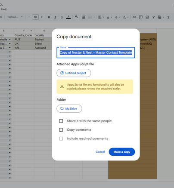Click the cloud document status icon
The image size is (174, 188).
(x=1, y=5)
